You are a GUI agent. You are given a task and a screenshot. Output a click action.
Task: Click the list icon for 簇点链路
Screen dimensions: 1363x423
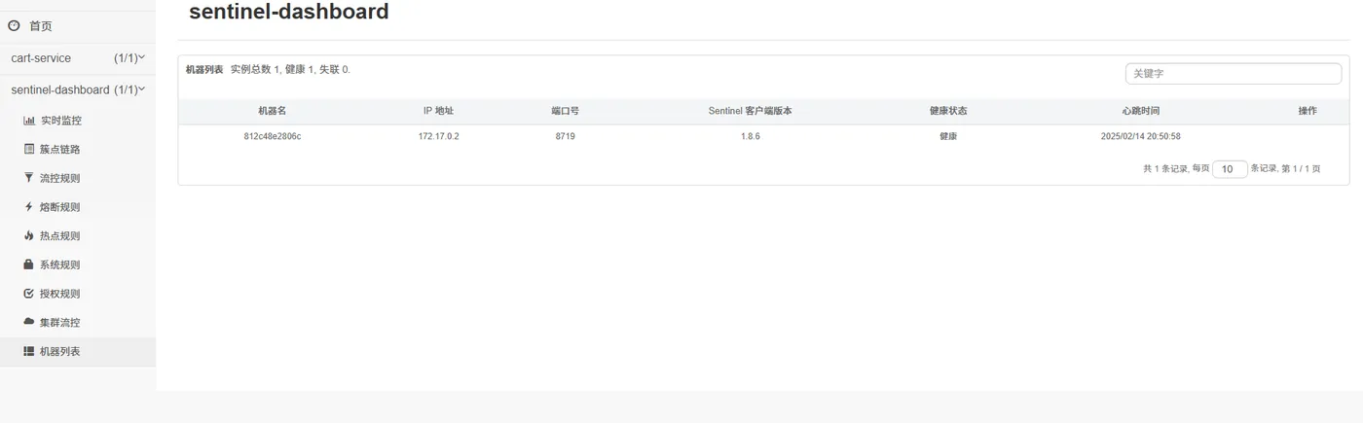(x=29, y=149)
